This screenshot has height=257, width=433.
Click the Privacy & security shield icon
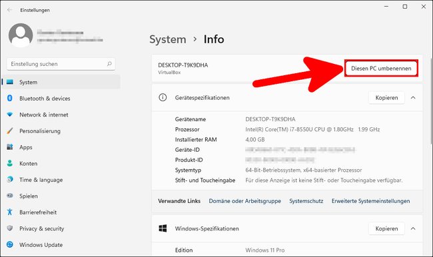[x=10, y=228]
